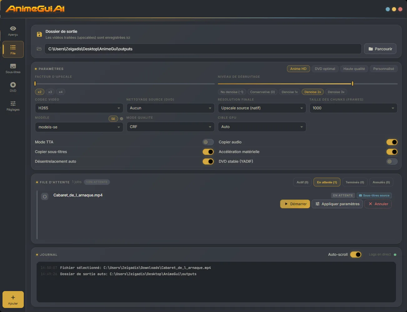Click the job status circle for Cabaret_de_l_arnaque.mp4
This screenshot has width=407, height=312.
point(45,197)
